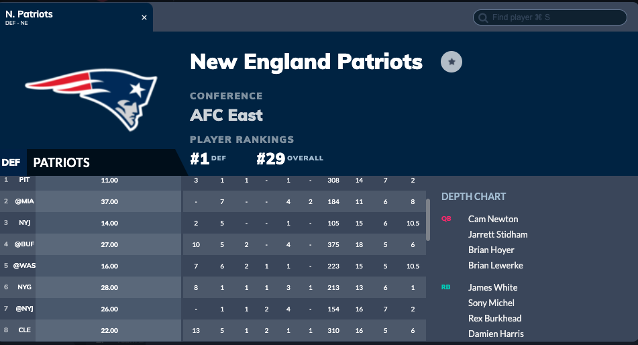Image resolution: width=638 pixels, height=345 pixels.
Task: Open Cam Newton in depth chart
Action: [492, 219]
